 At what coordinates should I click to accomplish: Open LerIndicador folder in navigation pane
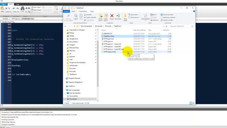click(73, 65)
